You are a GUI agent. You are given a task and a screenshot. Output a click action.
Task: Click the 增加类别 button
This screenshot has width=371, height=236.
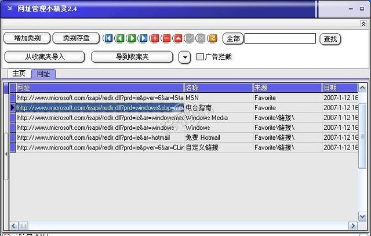coord(26,38)
